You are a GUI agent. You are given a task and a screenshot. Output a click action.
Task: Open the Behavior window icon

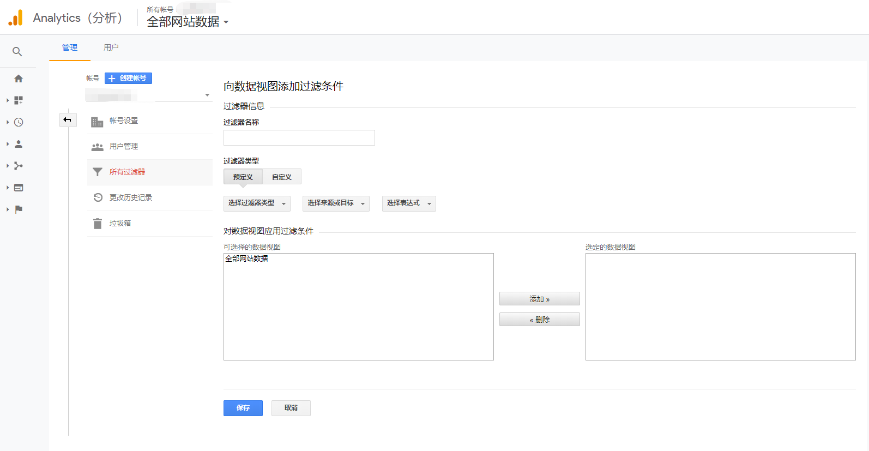19,188
